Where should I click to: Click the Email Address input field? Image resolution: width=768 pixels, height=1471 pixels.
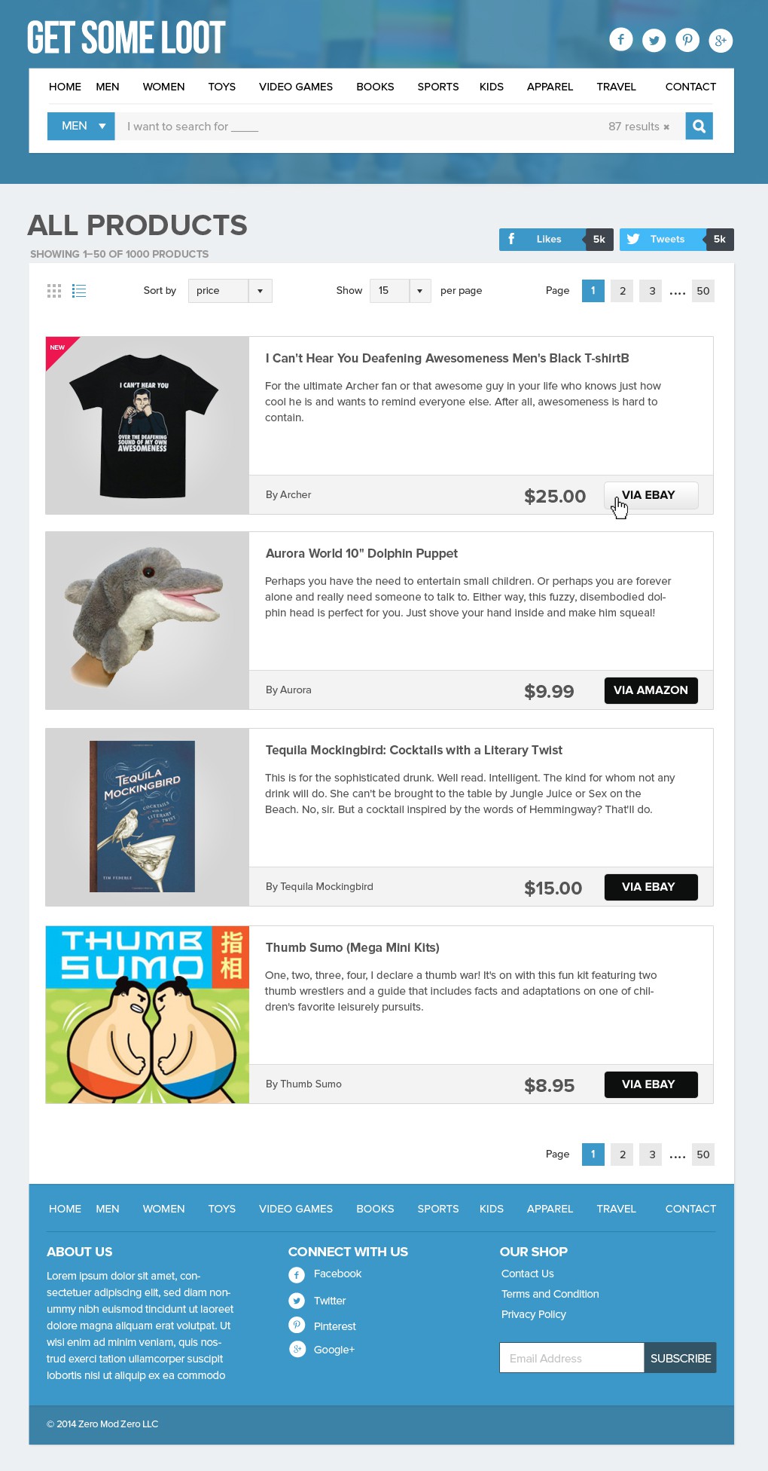571,1358
